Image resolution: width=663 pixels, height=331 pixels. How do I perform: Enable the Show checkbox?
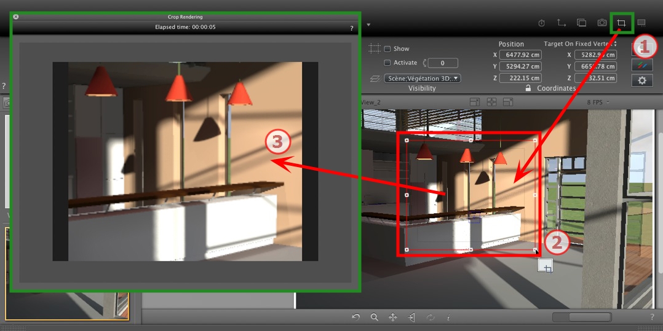[x=387, y=49]
